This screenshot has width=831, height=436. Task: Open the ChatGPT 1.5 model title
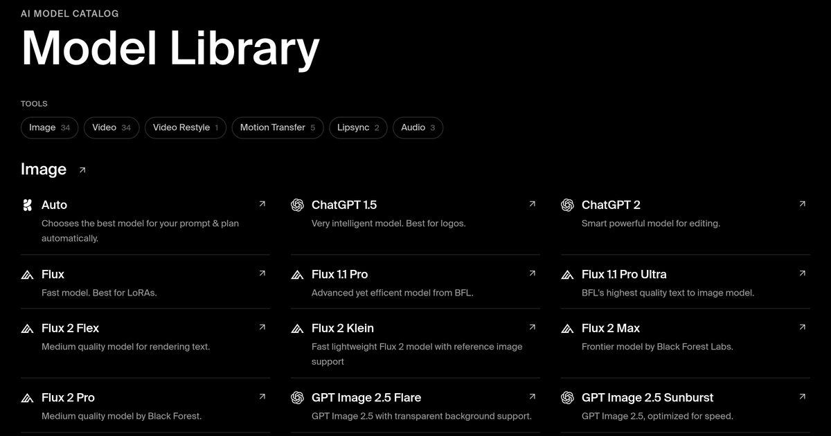tap(344, 205)
